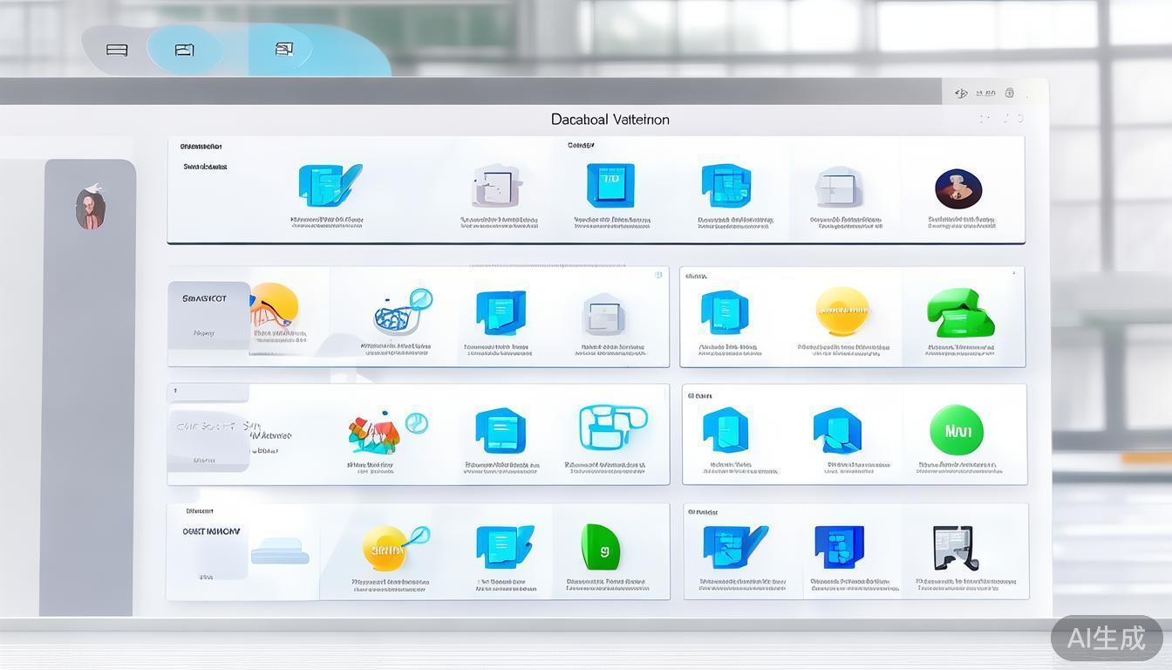Open the gray puzzle-shaped icon in top row
Screen dimensions: 1172x670
coord(496,186)
